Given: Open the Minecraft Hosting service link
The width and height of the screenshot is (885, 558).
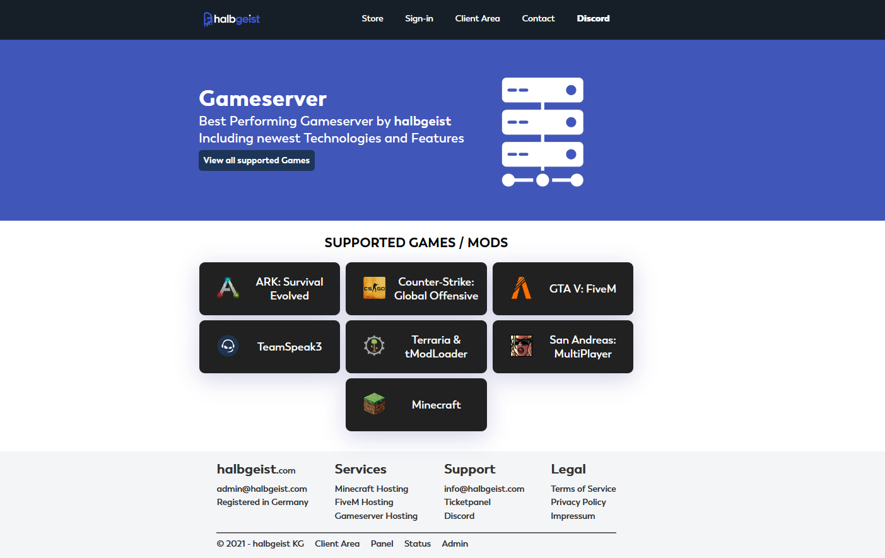Looking at the screenshot, I should pyautogui.click(x=371, y=488).
